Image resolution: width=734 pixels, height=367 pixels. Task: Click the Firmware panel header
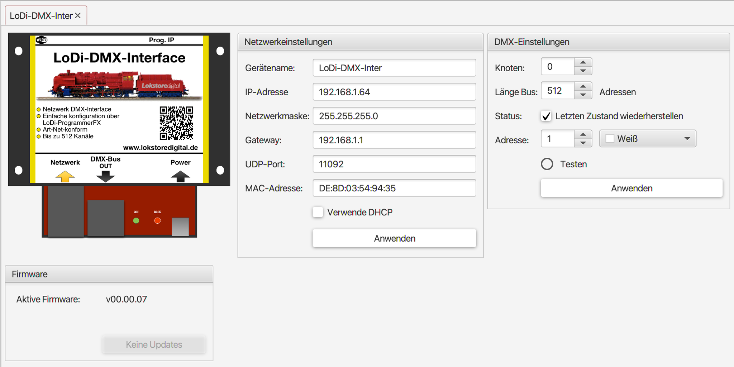coord(109,274)
